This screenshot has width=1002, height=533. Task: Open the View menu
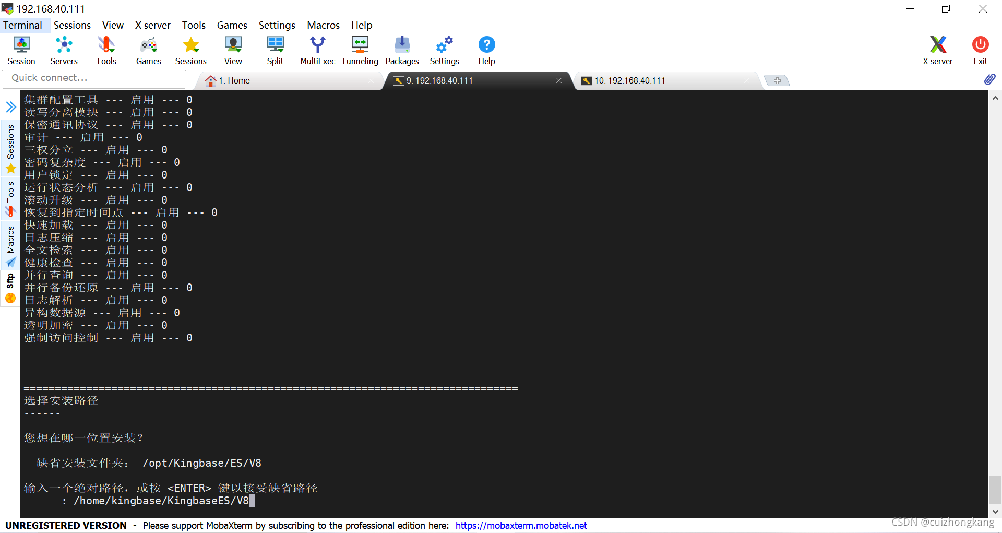[x=113, y=25]
